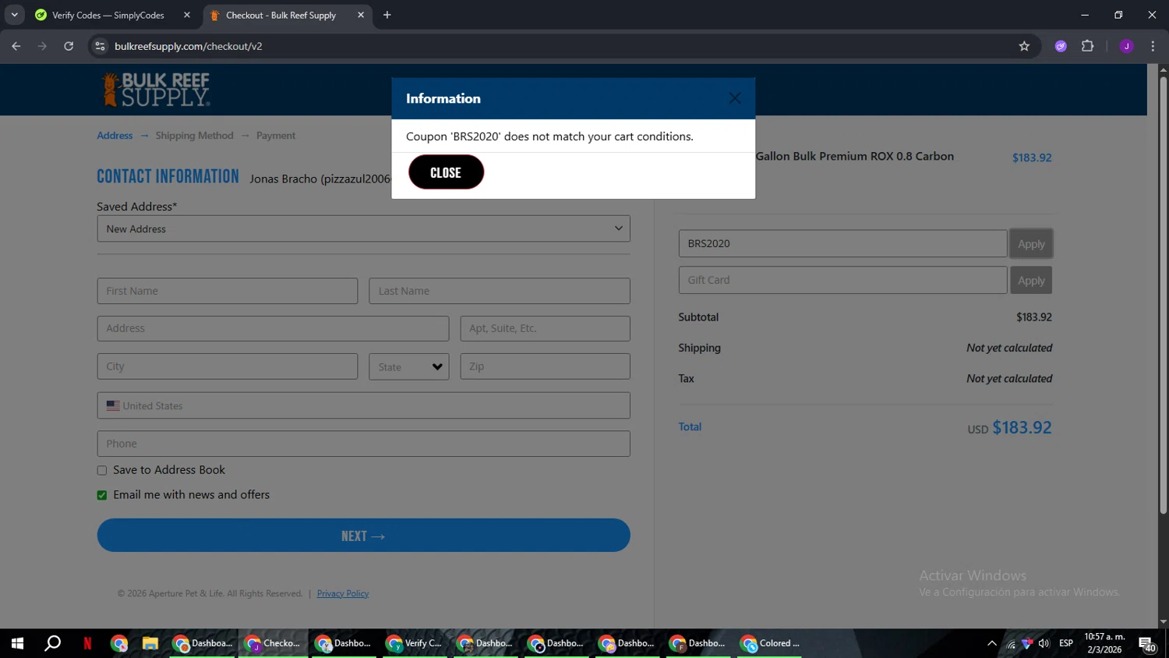Switch to the Colored ... taskbar window
This screenshot has height=658, width=1169.
click(769, 643)
